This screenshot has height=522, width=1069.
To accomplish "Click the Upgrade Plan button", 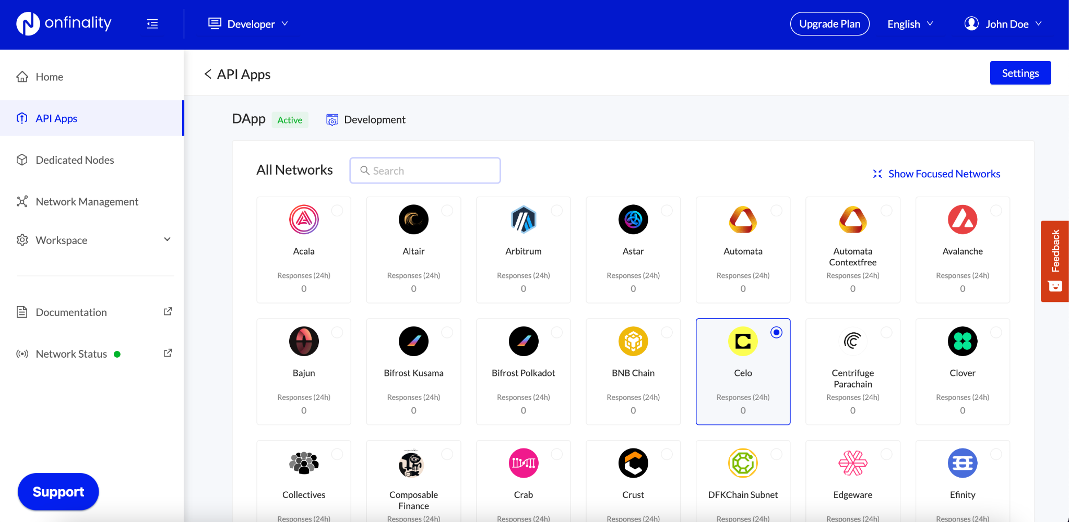I will coord(830,24).
